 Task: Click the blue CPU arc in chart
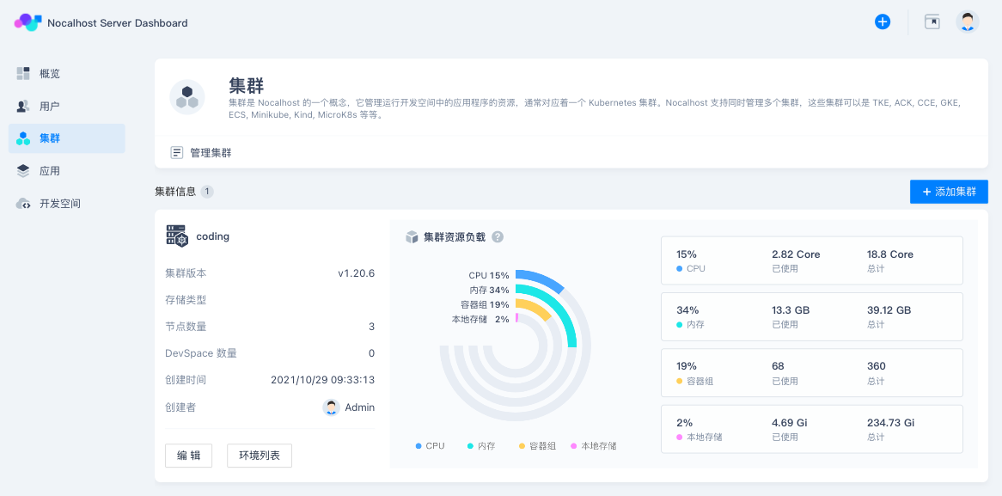click(x=543, y=279)
